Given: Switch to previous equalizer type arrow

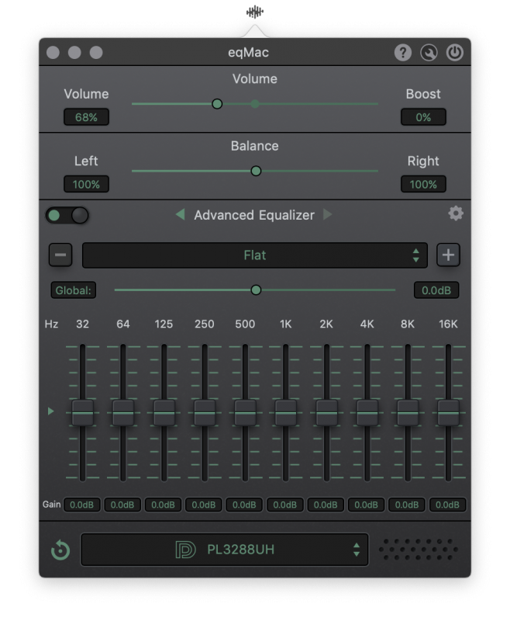Looking at the screenshot, I should [181, 214].
